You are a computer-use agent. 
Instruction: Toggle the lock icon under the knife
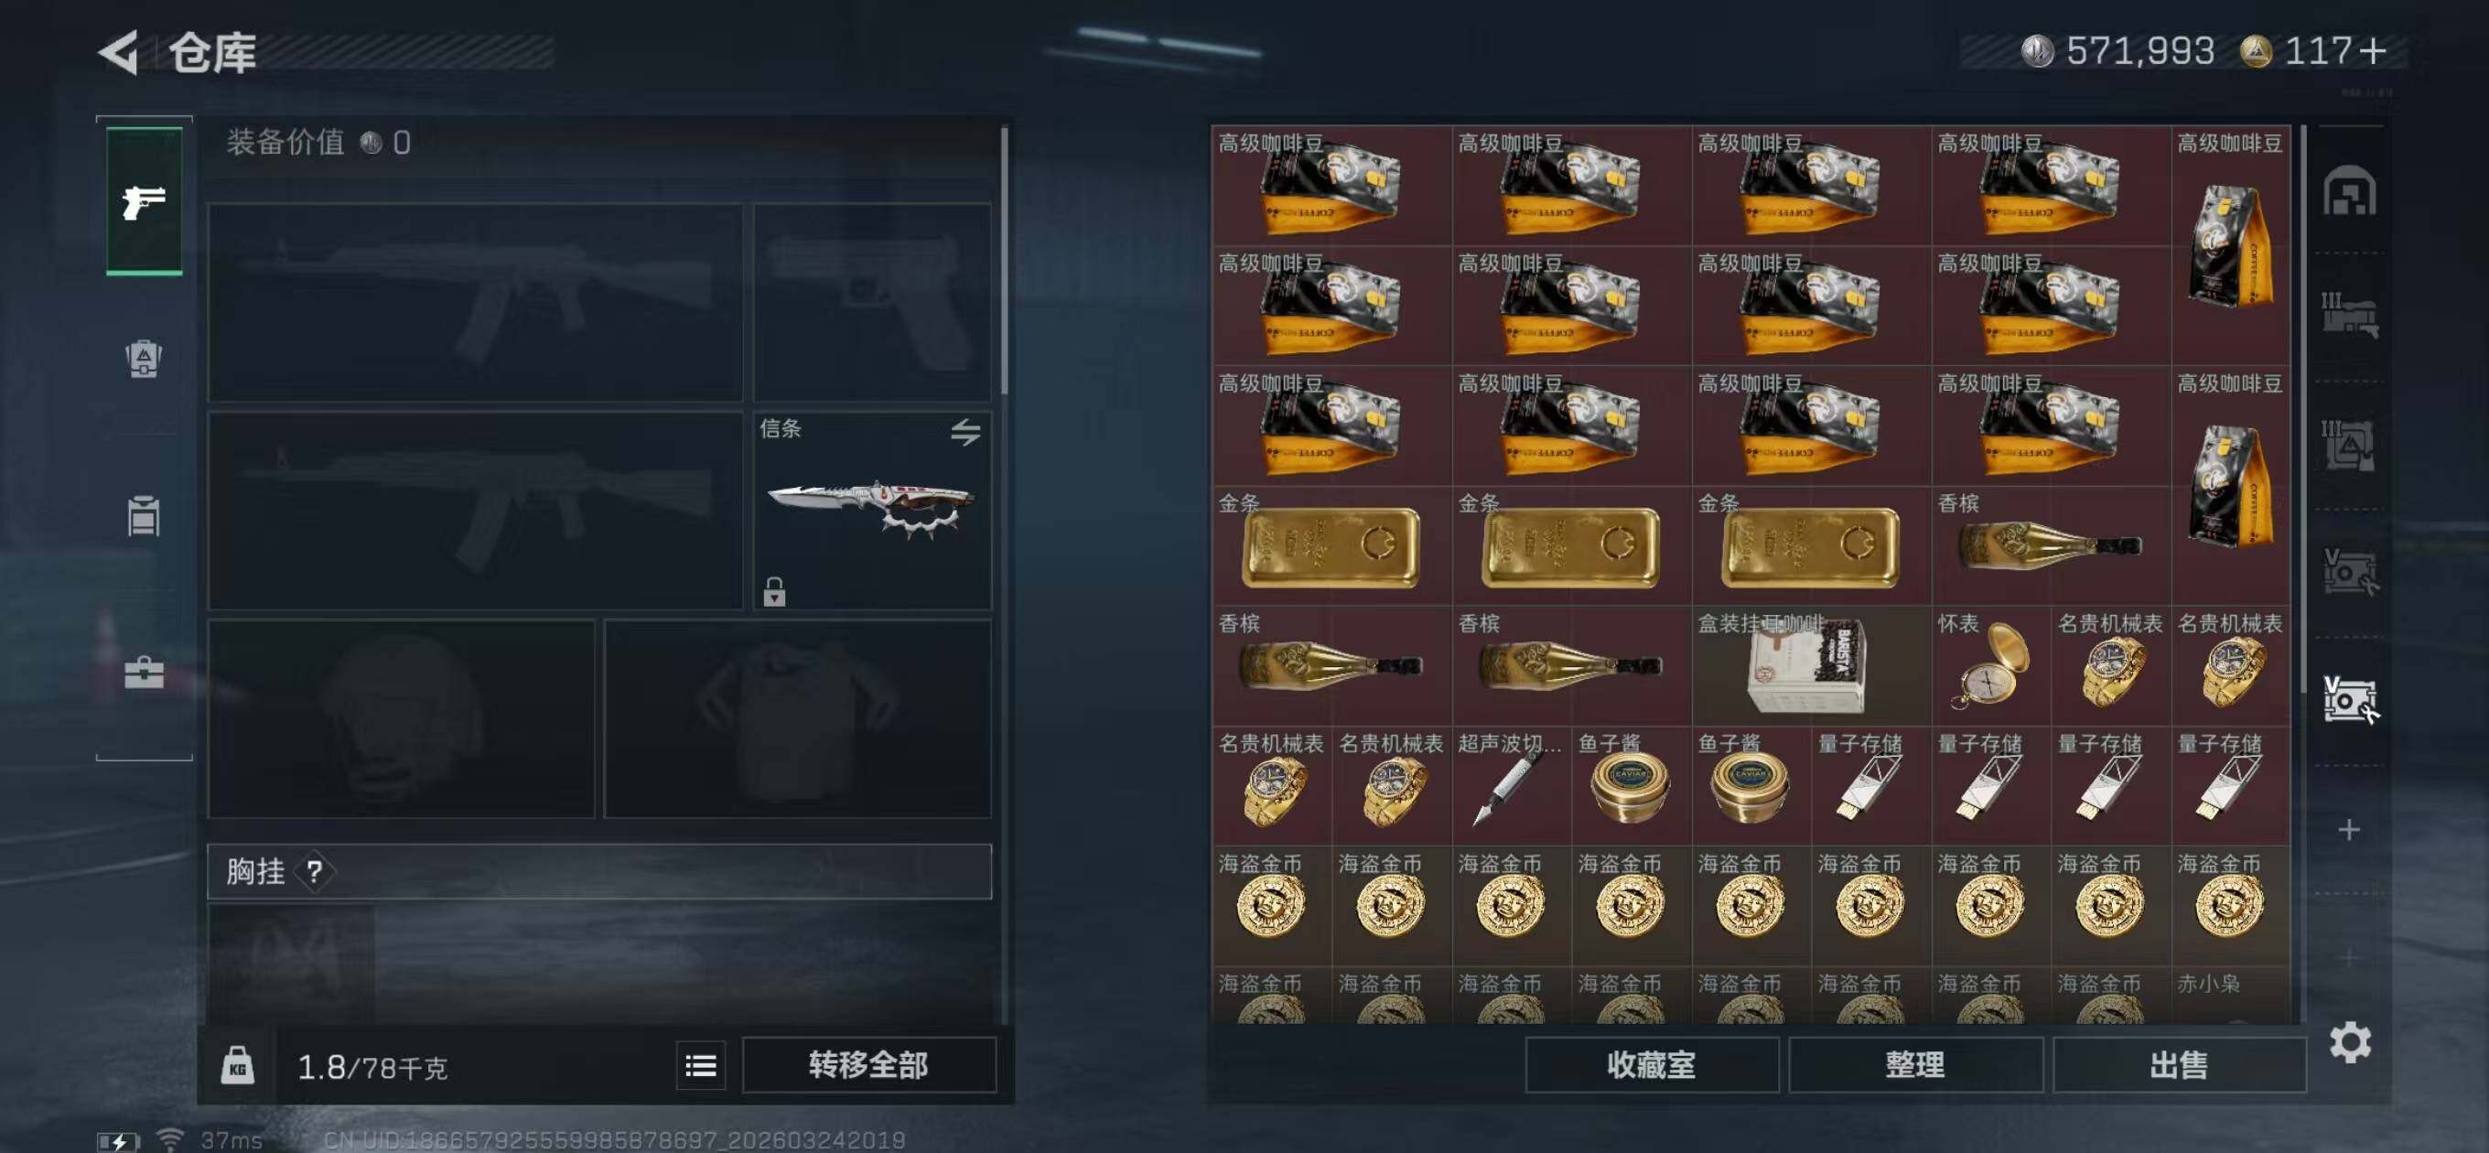point(774,590)
